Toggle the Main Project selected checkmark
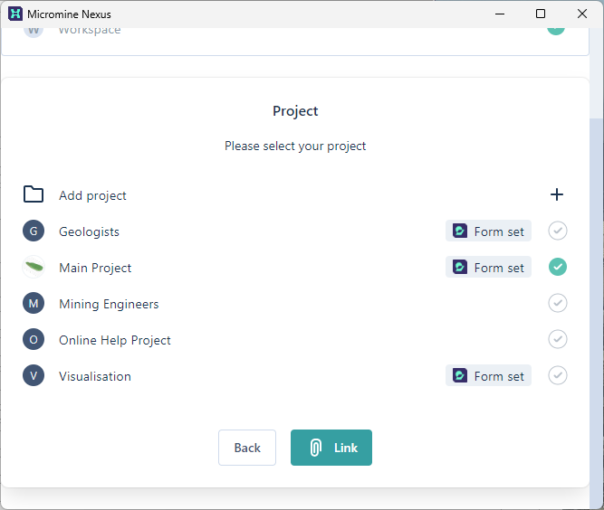The width and height of the screenshot is (604, 510). [x=558, y=268]
